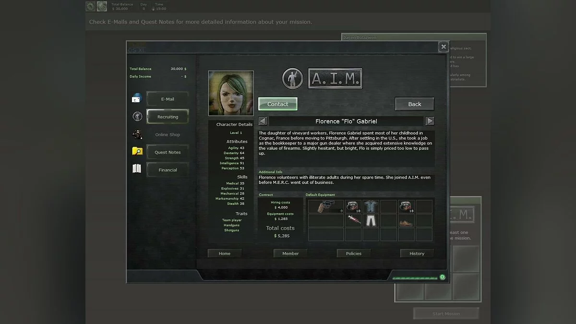Select the Online Shop character icon
Image resolution: width=576 pixels, height=324 pixels.
(137, 134)
